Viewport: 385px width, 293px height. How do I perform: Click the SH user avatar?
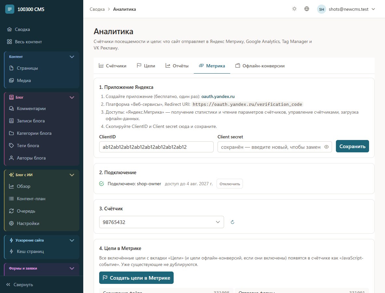[321, 9]
